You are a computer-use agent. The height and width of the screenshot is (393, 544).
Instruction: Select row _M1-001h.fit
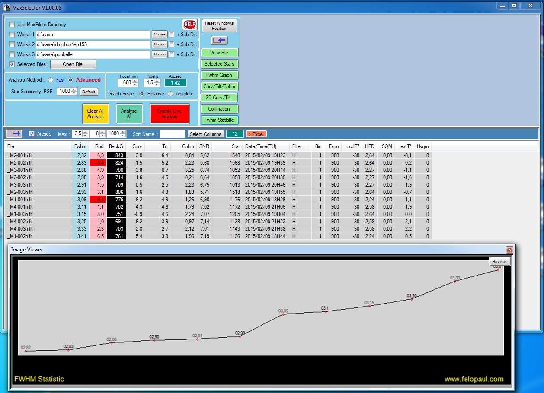tap(218, 200)
